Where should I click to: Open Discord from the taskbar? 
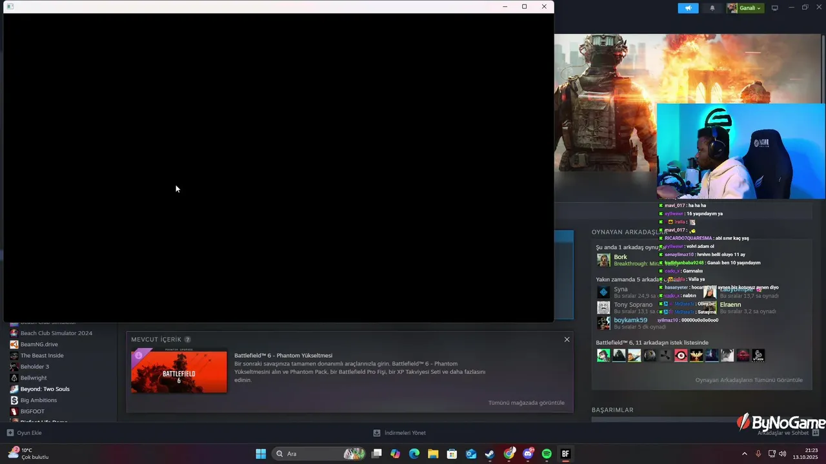pos(528,454)
